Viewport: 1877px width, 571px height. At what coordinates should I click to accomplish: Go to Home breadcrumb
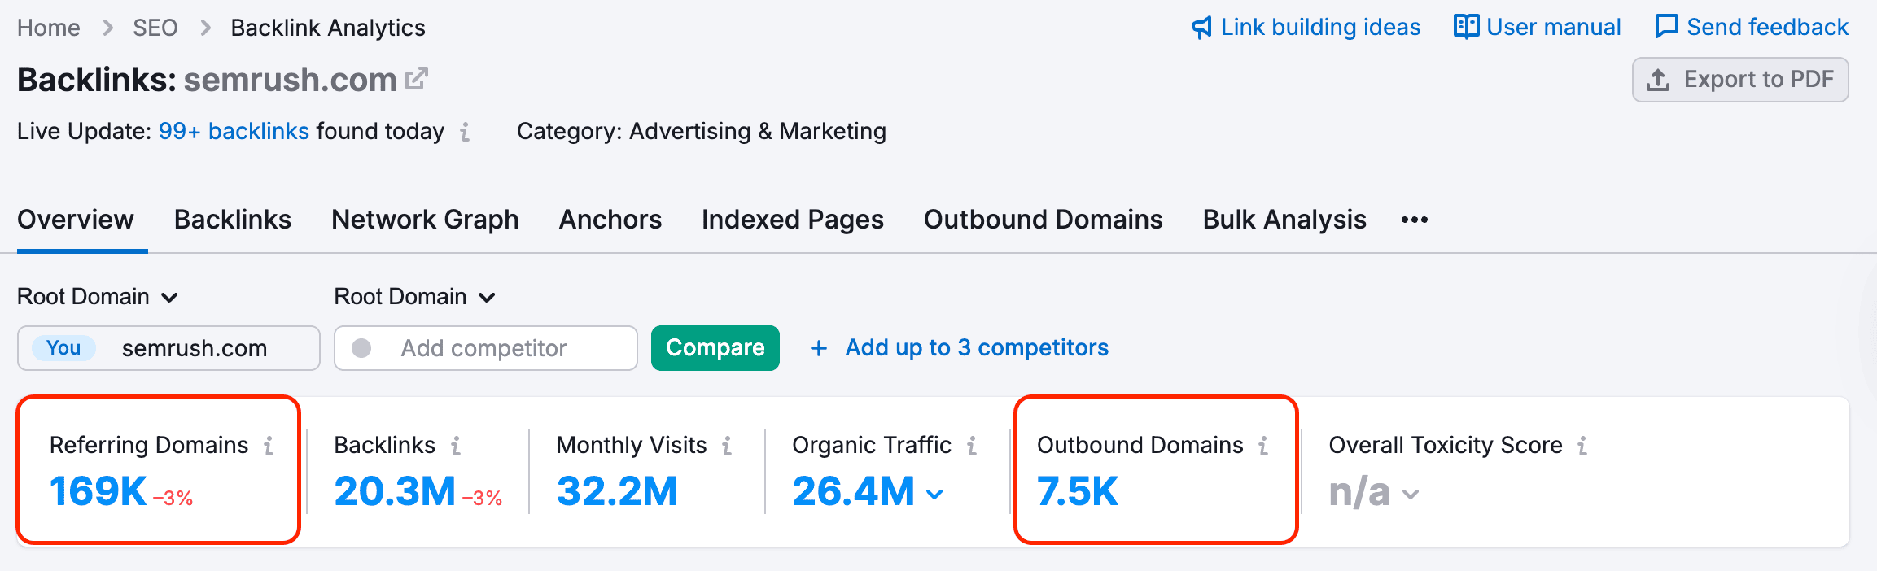tap(49, 28)
